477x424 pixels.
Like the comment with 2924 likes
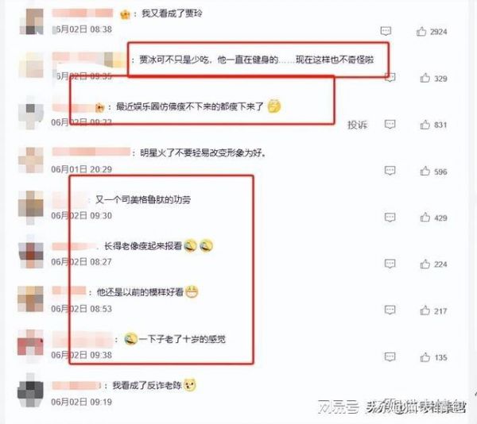click(x=421, y=31)
